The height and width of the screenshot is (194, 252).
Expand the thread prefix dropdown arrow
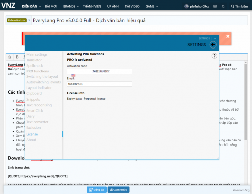tap(29, 20)
